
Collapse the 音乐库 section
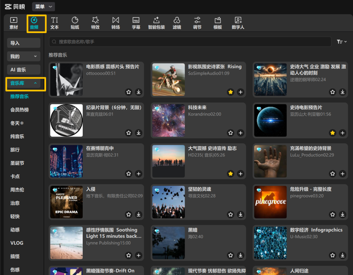point(24,83)
